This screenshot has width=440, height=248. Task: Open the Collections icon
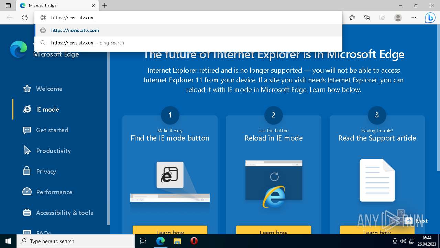(367, 18)
